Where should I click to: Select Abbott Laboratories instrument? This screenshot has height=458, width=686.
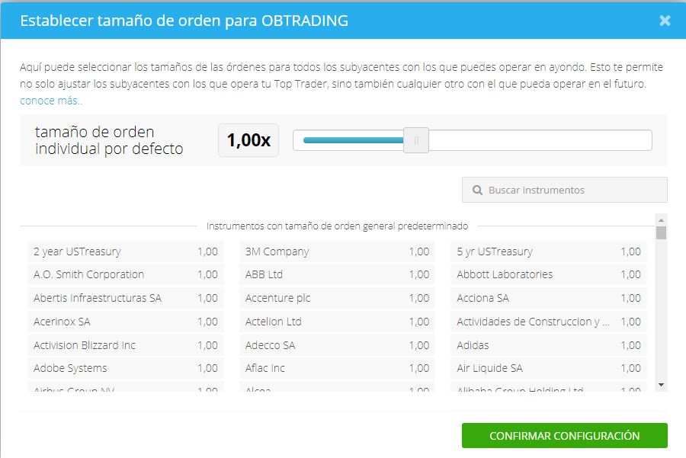click(x=549, y=274)
